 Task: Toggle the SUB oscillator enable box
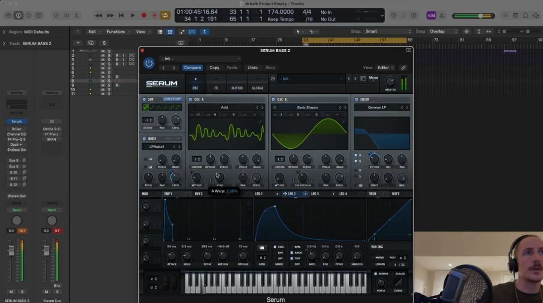144,99
